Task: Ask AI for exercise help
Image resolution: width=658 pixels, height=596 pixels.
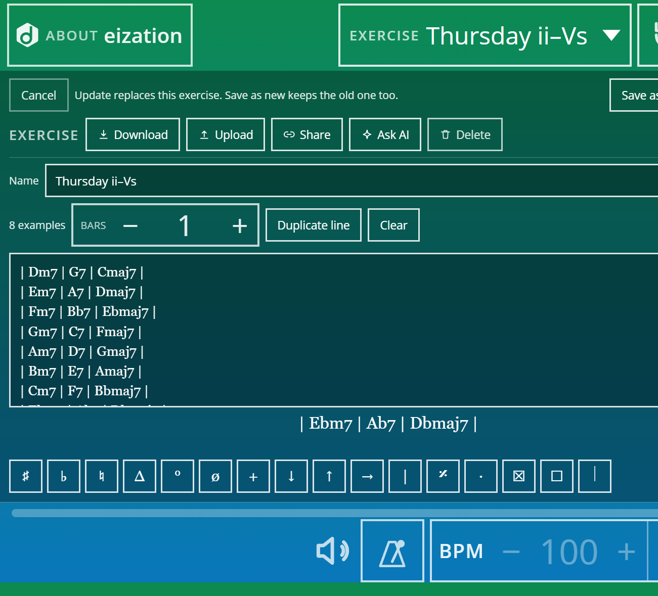Action: pos(385,134)
